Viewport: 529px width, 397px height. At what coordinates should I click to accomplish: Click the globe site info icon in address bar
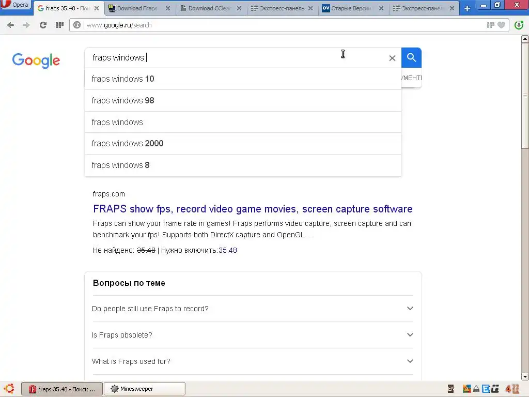(x=77, y=25)
